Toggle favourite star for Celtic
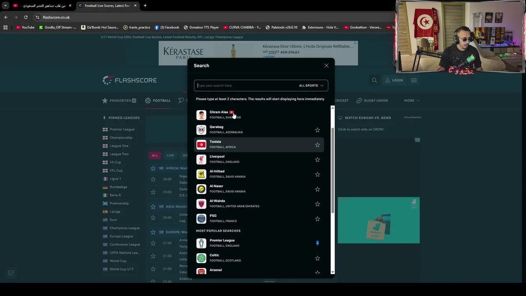This screenshot has height=296, width=526. coord(317,258)
